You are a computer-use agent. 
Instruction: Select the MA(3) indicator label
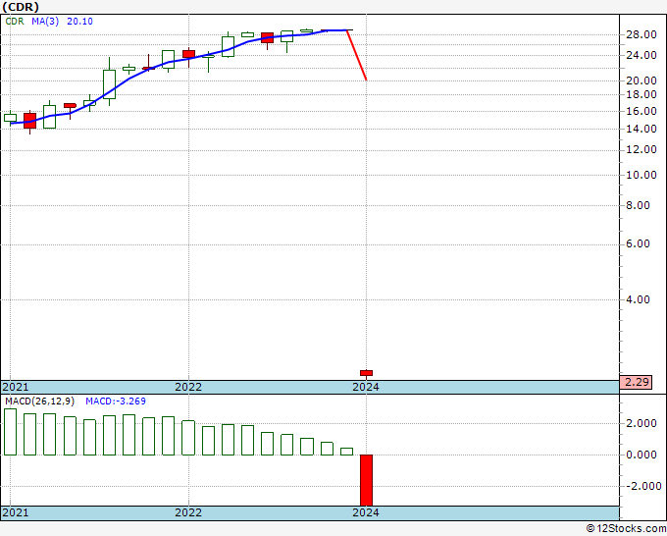[x=45, y=22]
